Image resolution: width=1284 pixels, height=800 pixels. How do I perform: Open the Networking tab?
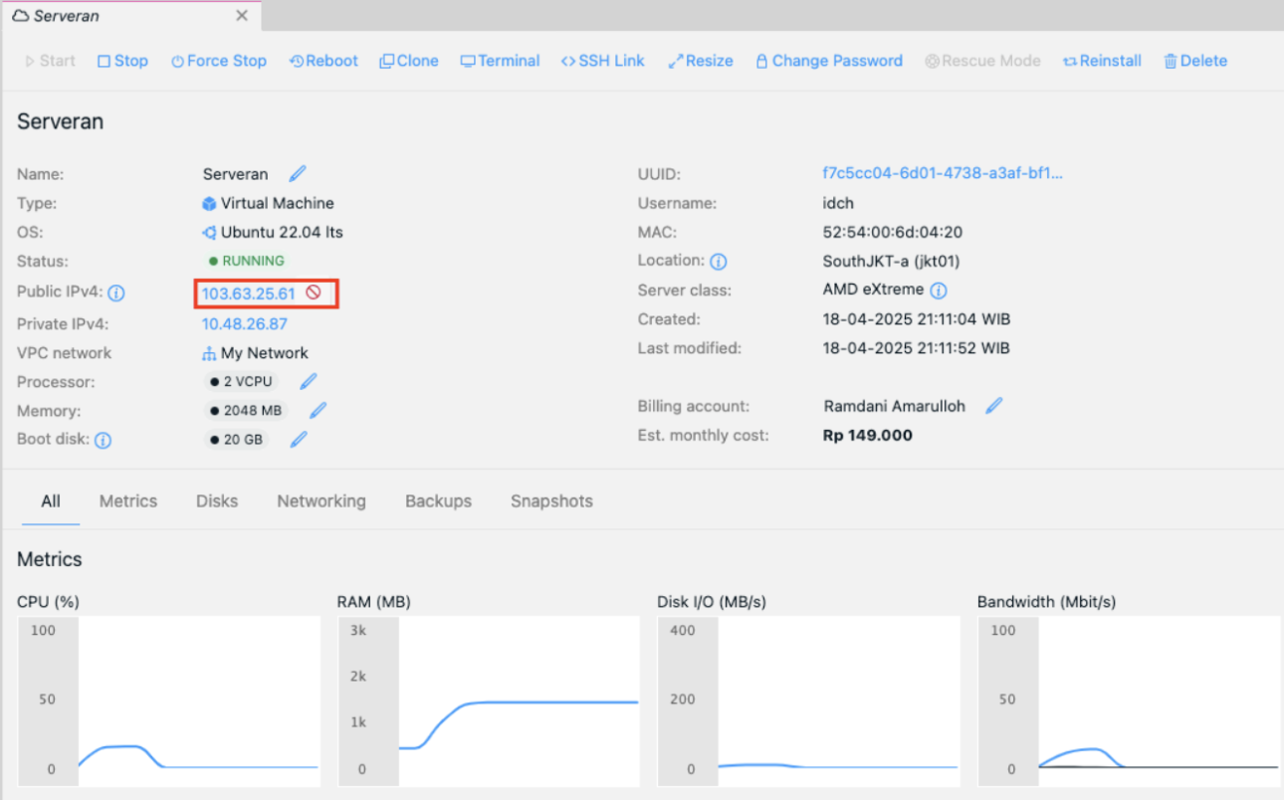(x=321, y=501)
